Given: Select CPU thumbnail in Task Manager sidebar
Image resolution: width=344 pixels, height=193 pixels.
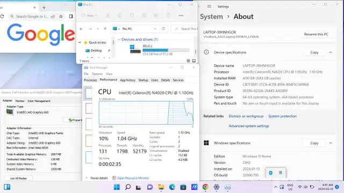Looking at the screenshot, I should pyautogui.click(x=89, y=93).
